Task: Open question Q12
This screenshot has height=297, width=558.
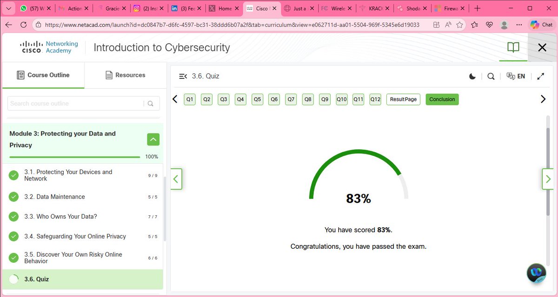Action: pos(375,99)
